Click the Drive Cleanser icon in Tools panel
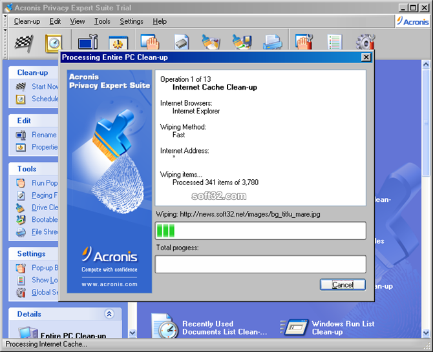This screenshot has width=433, height=352. pos(20,208)
